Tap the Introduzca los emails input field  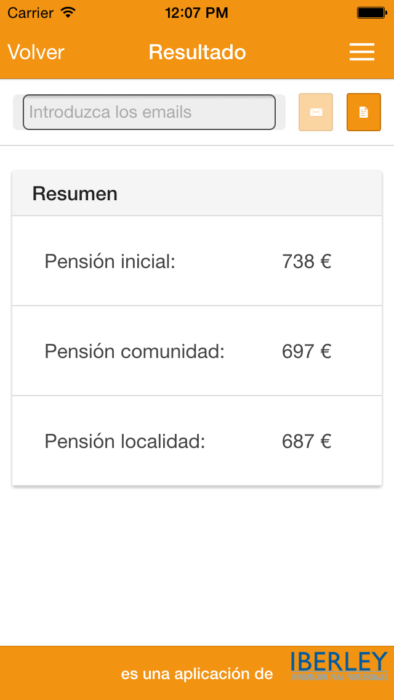click(x=149, y=112)
